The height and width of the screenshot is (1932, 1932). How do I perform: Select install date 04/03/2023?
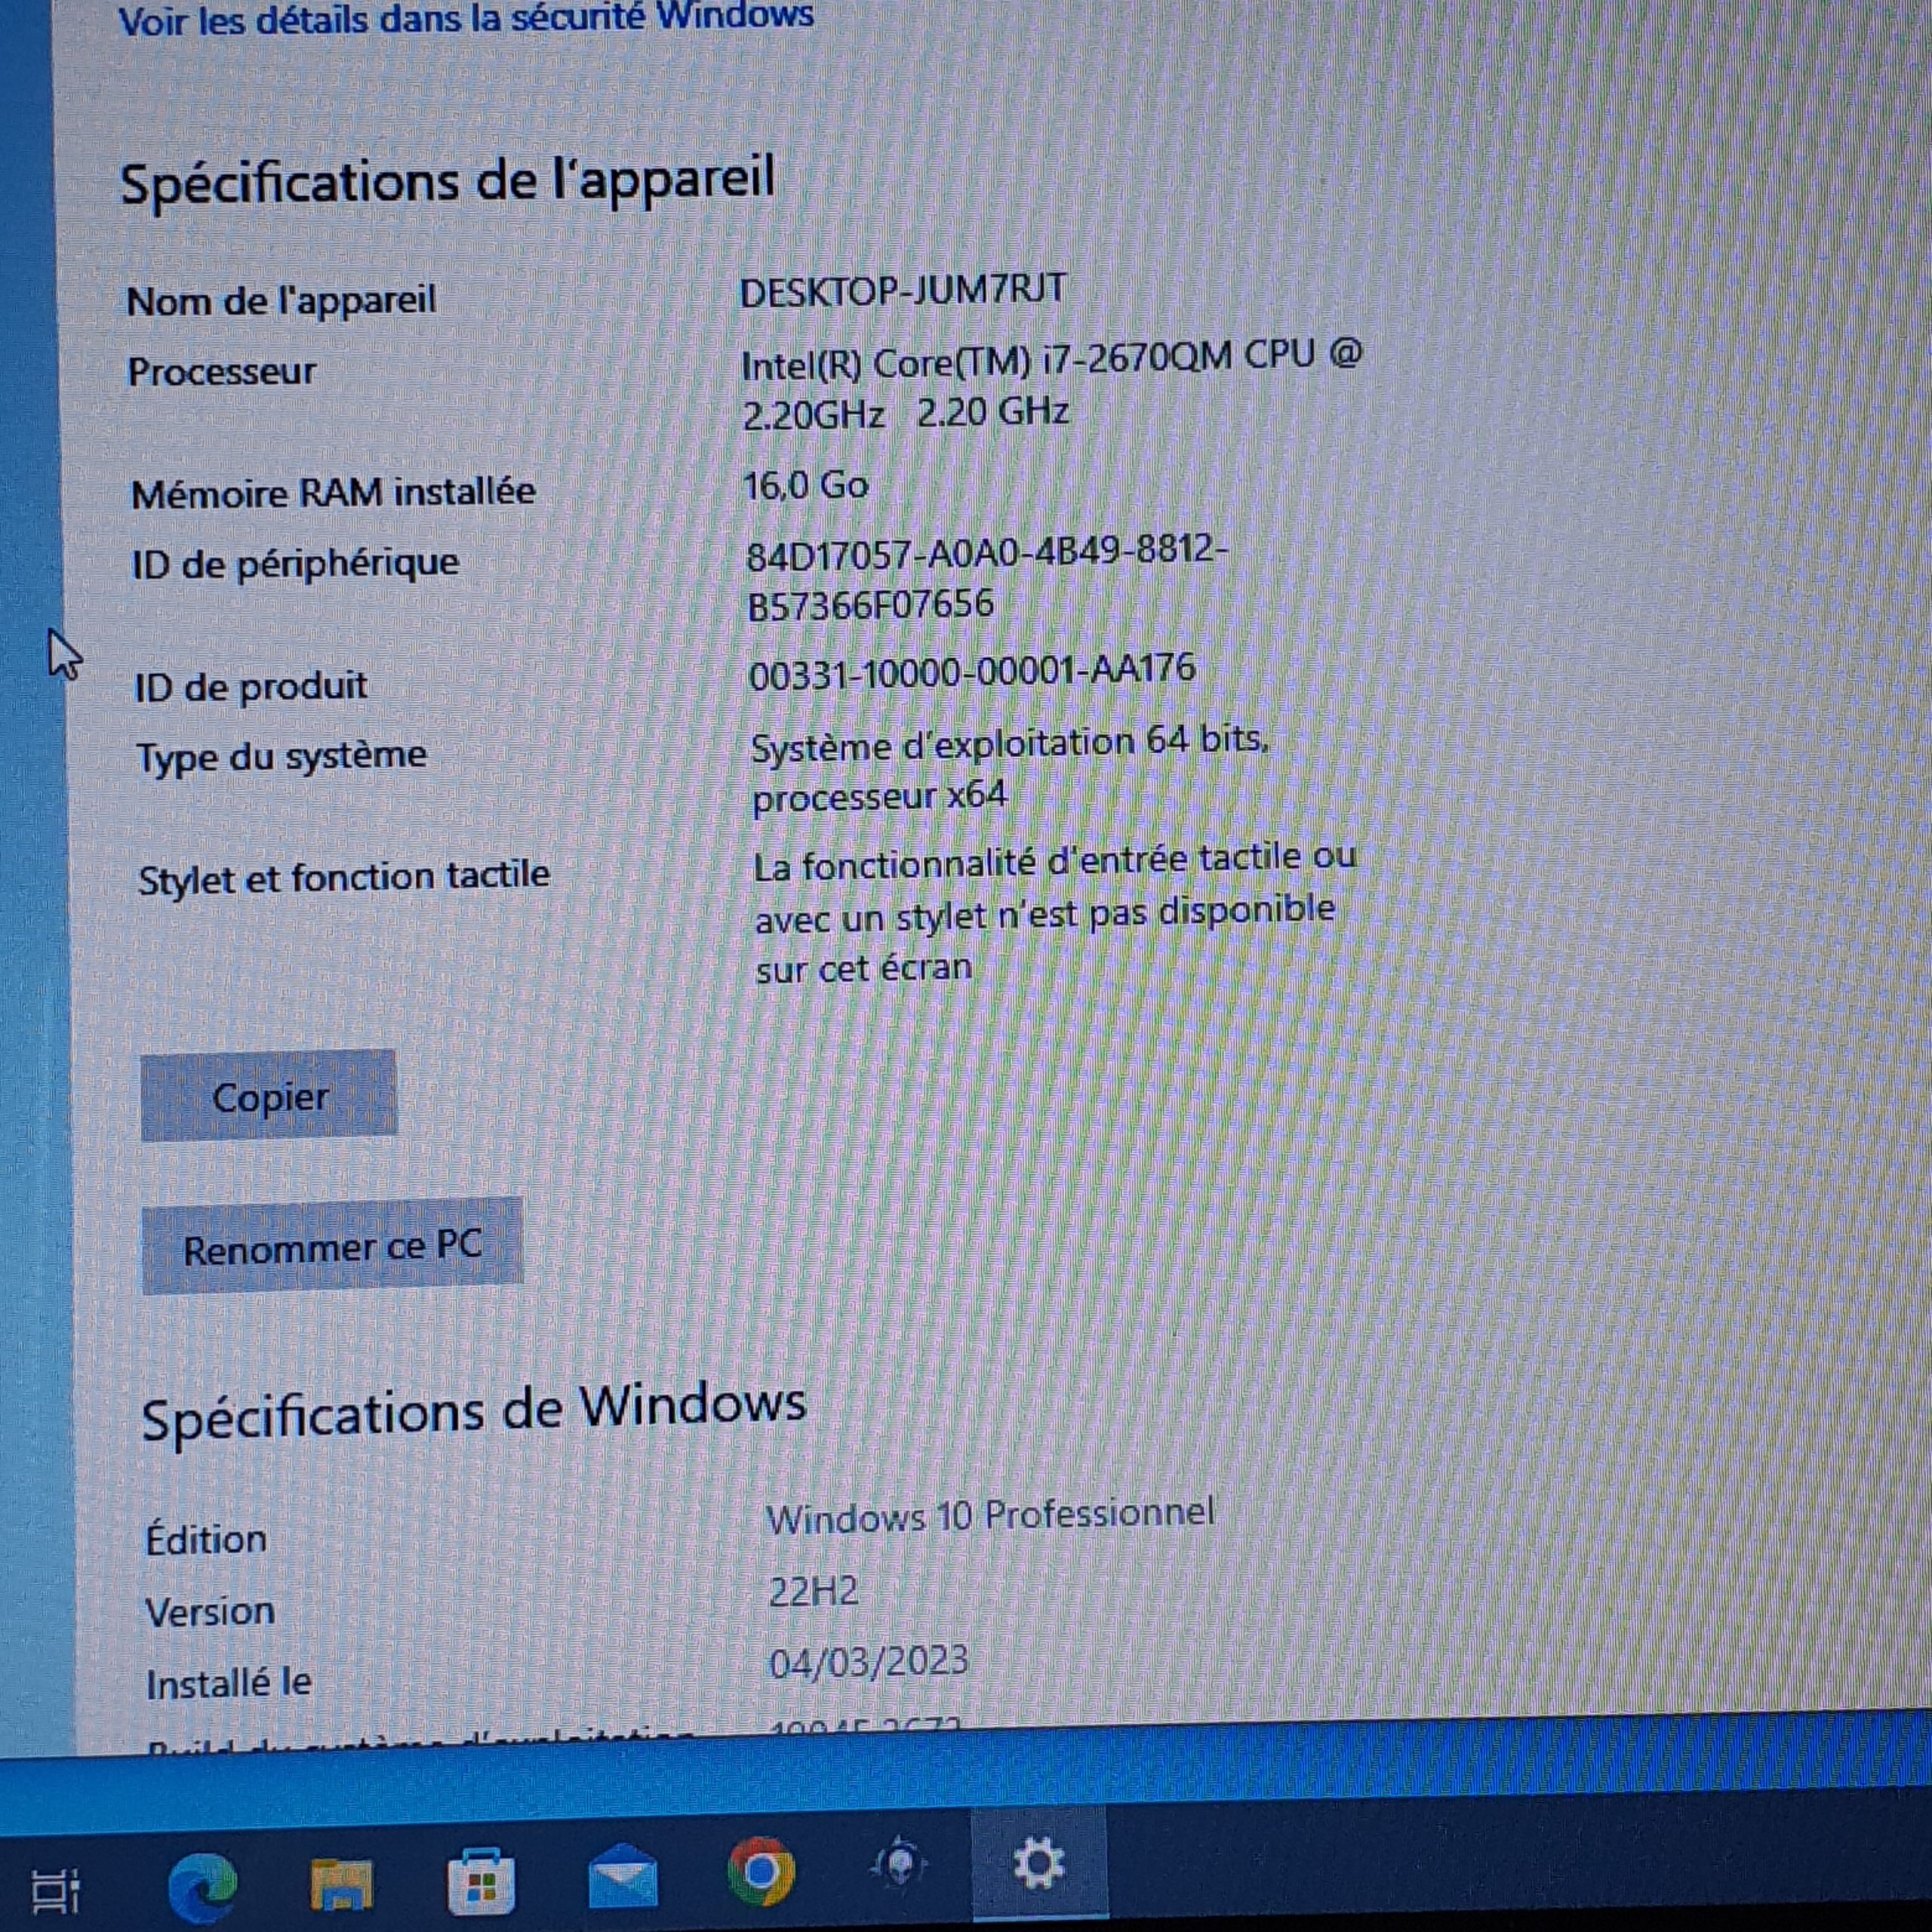868,1663
